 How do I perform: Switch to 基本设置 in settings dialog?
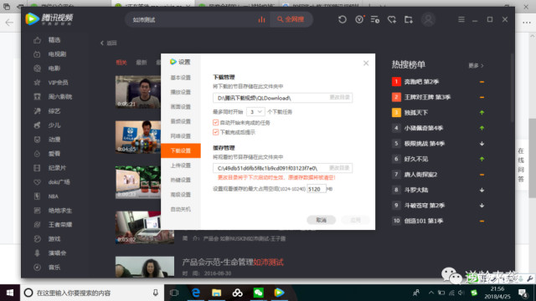pyautogui.click(x=181, y=78)
